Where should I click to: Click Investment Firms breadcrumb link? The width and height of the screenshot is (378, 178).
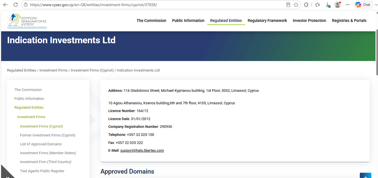point(53,70)
